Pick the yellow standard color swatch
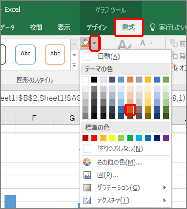 [x=112, y=138]
